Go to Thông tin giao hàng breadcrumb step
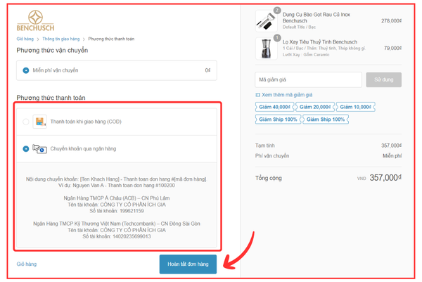 click(x=60, y=39)
